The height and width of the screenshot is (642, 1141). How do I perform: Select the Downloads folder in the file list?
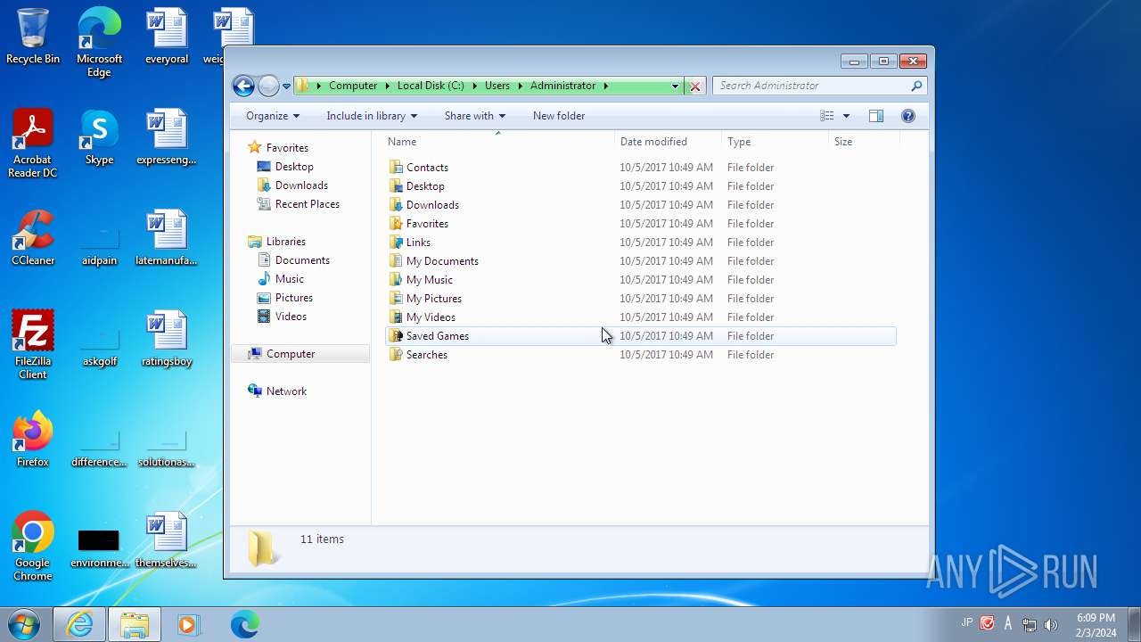click(x=432, y=205)
